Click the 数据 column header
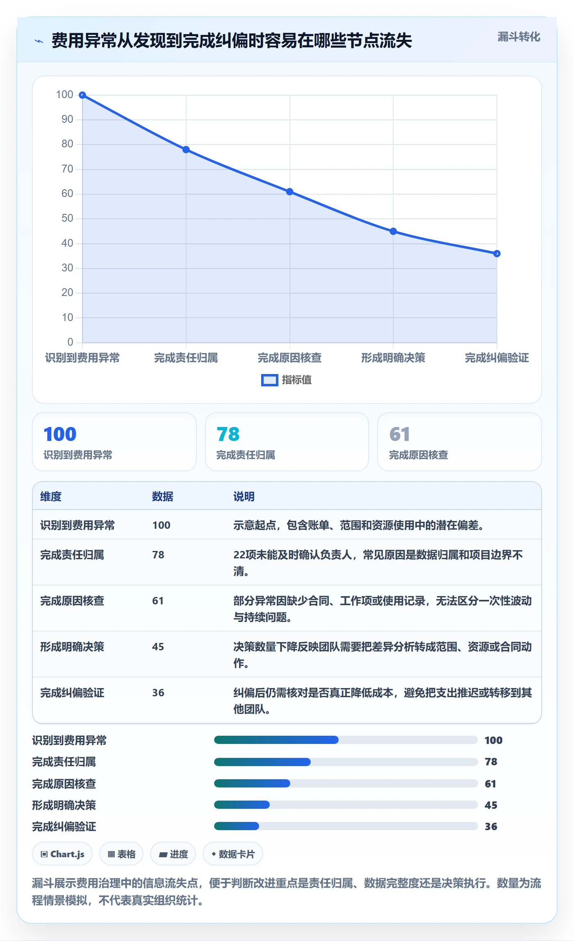 (163, 496)
